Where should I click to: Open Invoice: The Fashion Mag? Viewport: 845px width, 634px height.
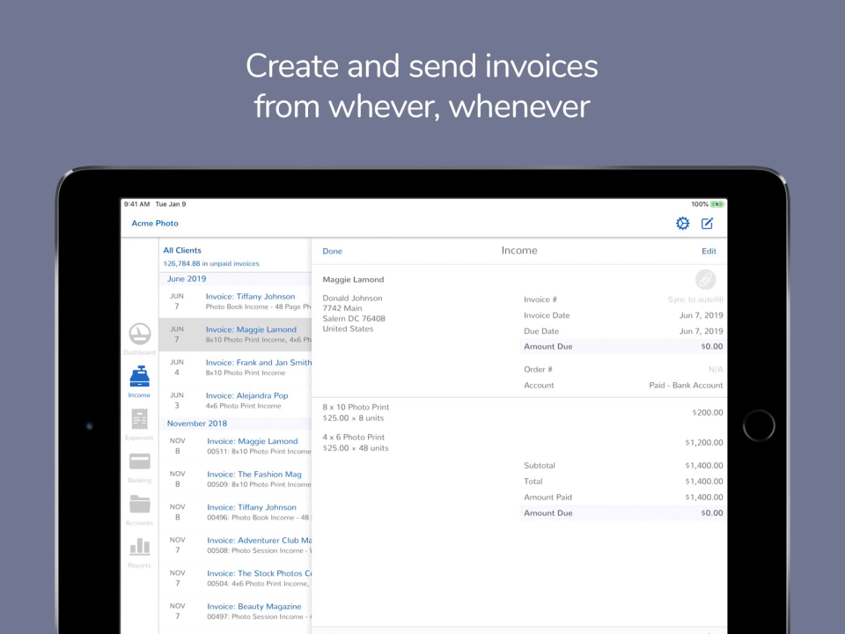pos(236,479)
